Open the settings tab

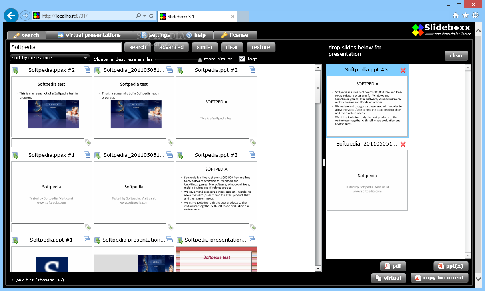pos(156,35)
